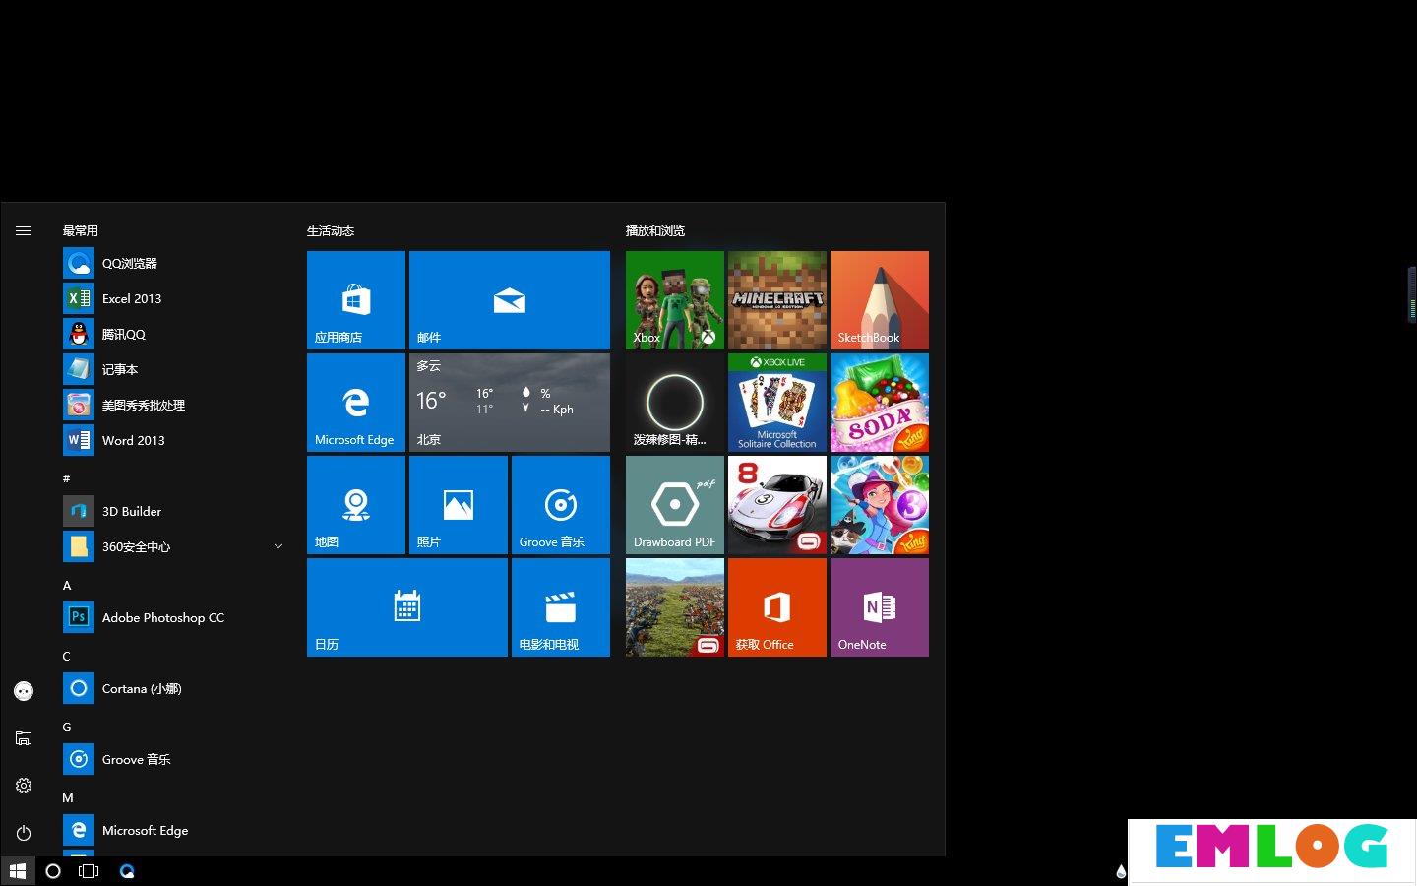Open the user account avatar
Image resolution: width=1417 pixels, height=886 pixels.
coord(24,691)
